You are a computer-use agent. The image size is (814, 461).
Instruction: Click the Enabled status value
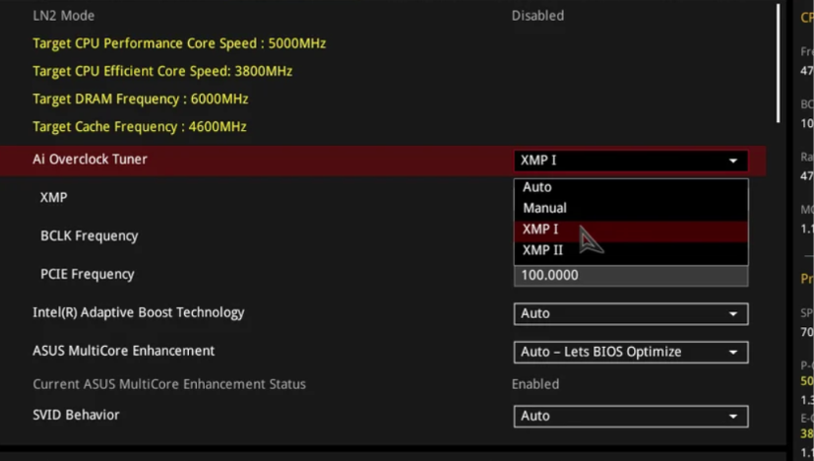(535, 384)
